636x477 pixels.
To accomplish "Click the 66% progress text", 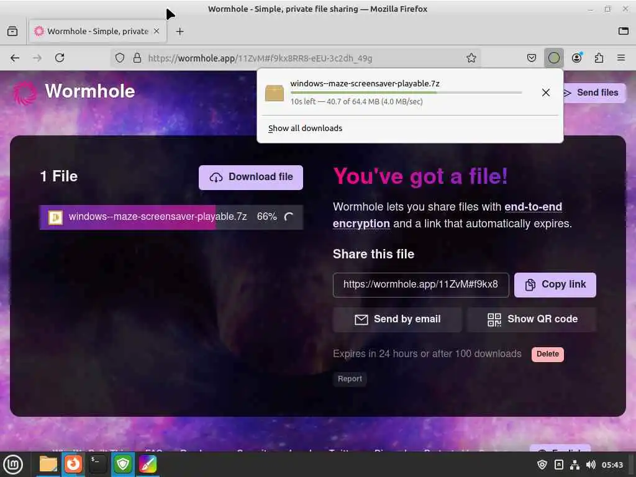I will pyautogui.click(x=267, y=217).
